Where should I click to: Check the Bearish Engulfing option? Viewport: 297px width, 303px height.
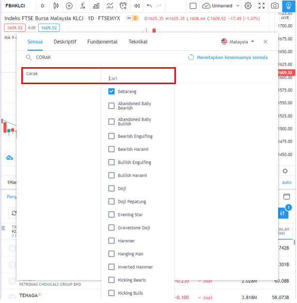[x=111, y=136]
